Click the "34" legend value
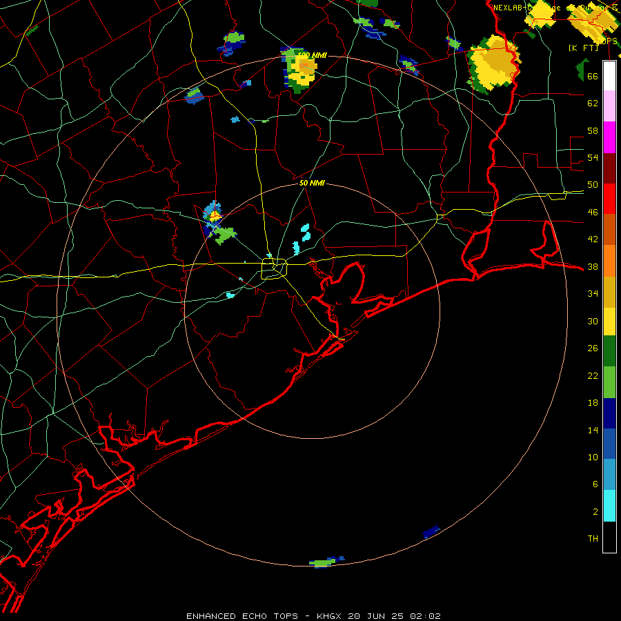621x621 pixels. coord(593,294)
